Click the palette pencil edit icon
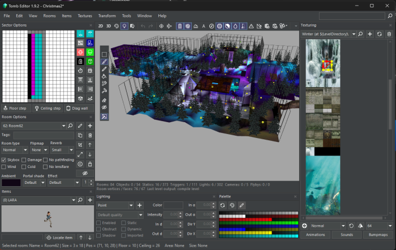The height and width of the screenshot is (250, 396). coord(242,205)
